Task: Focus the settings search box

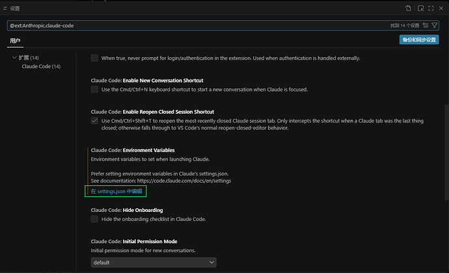Action: coord(198,25)
